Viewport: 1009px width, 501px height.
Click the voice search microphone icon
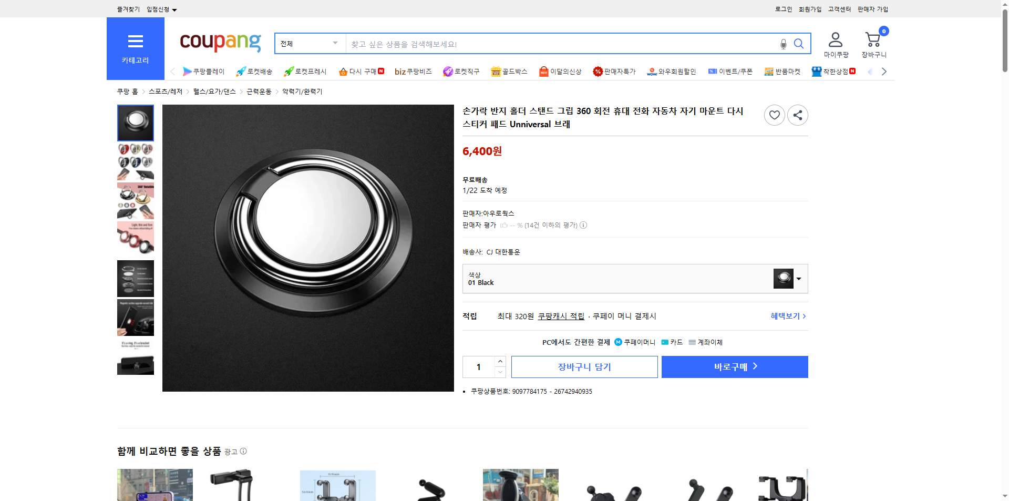783,44
